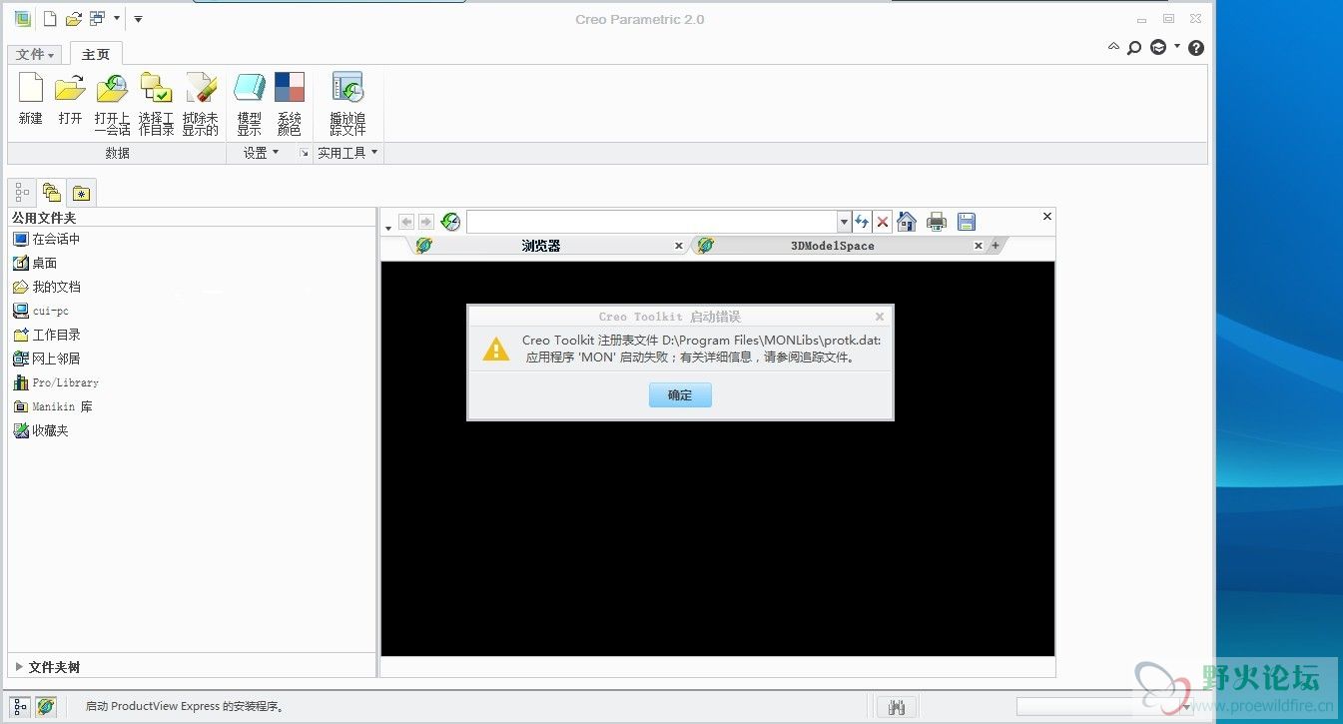This screenshot has height=724, width=1343.
Task: Open the windows switch dropdown arrow
Action: tap(117, 19)
